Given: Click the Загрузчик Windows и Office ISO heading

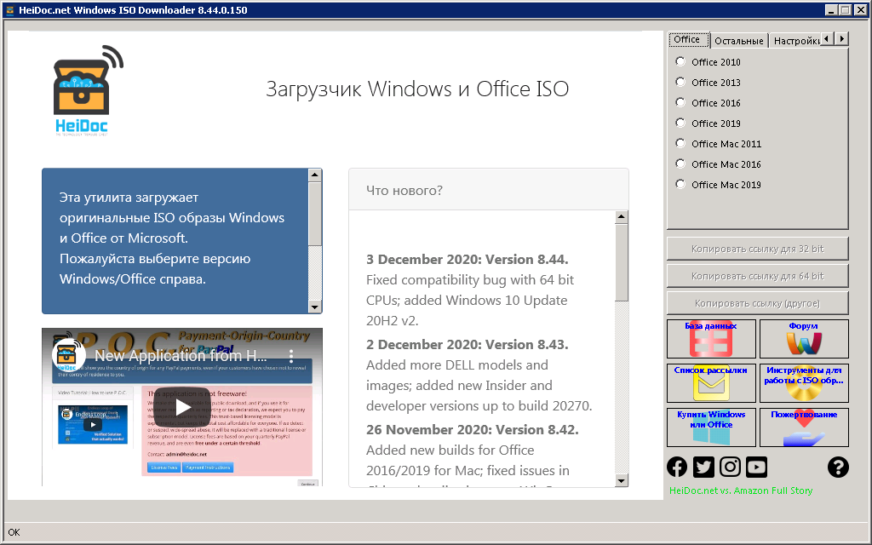Looking at the screenshot, I should 417,89.
